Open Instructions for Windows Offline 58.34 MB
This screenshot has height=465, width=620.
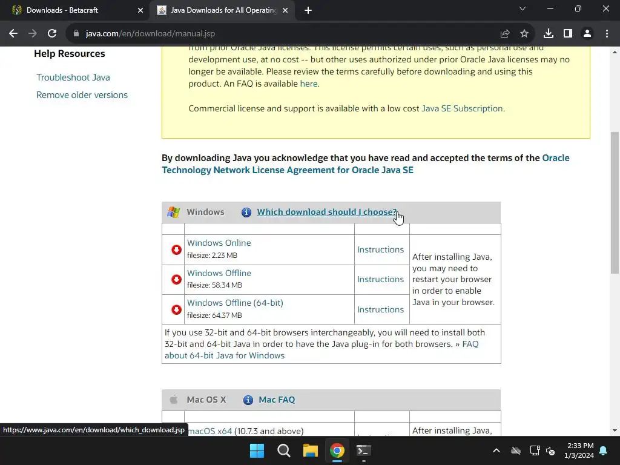coord(380,279)
